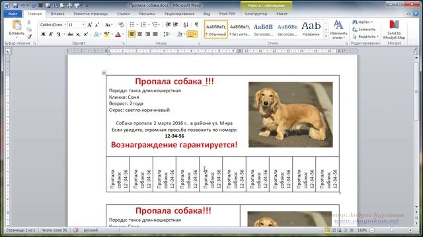Click the zoom out minus button
423x237 pixels.
coord(372,230)
